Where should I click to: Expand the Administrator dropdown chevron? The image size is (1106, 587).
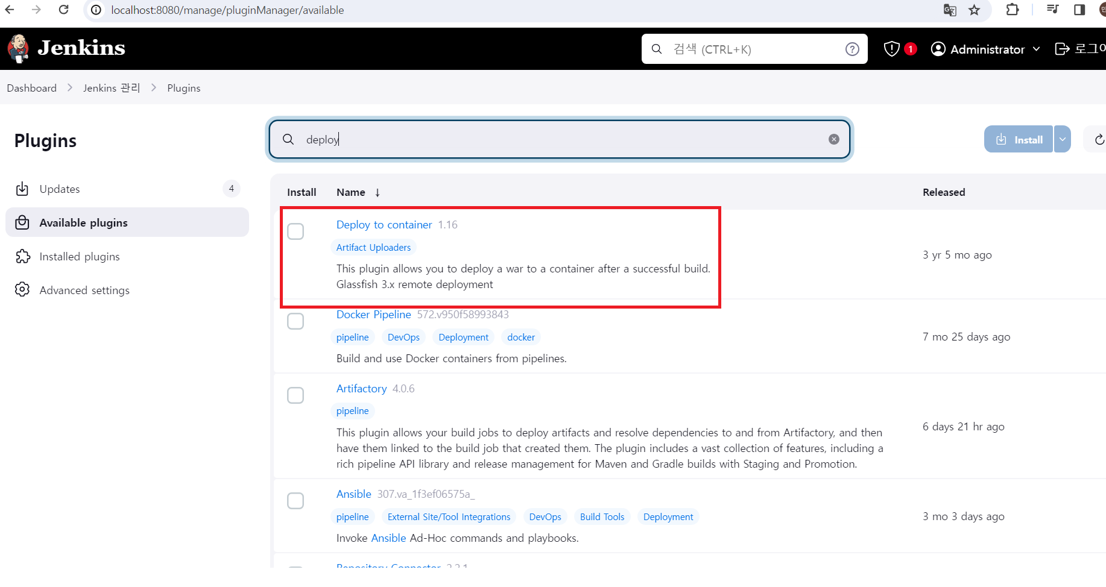pyautogui.click(x=1036, y=49)
